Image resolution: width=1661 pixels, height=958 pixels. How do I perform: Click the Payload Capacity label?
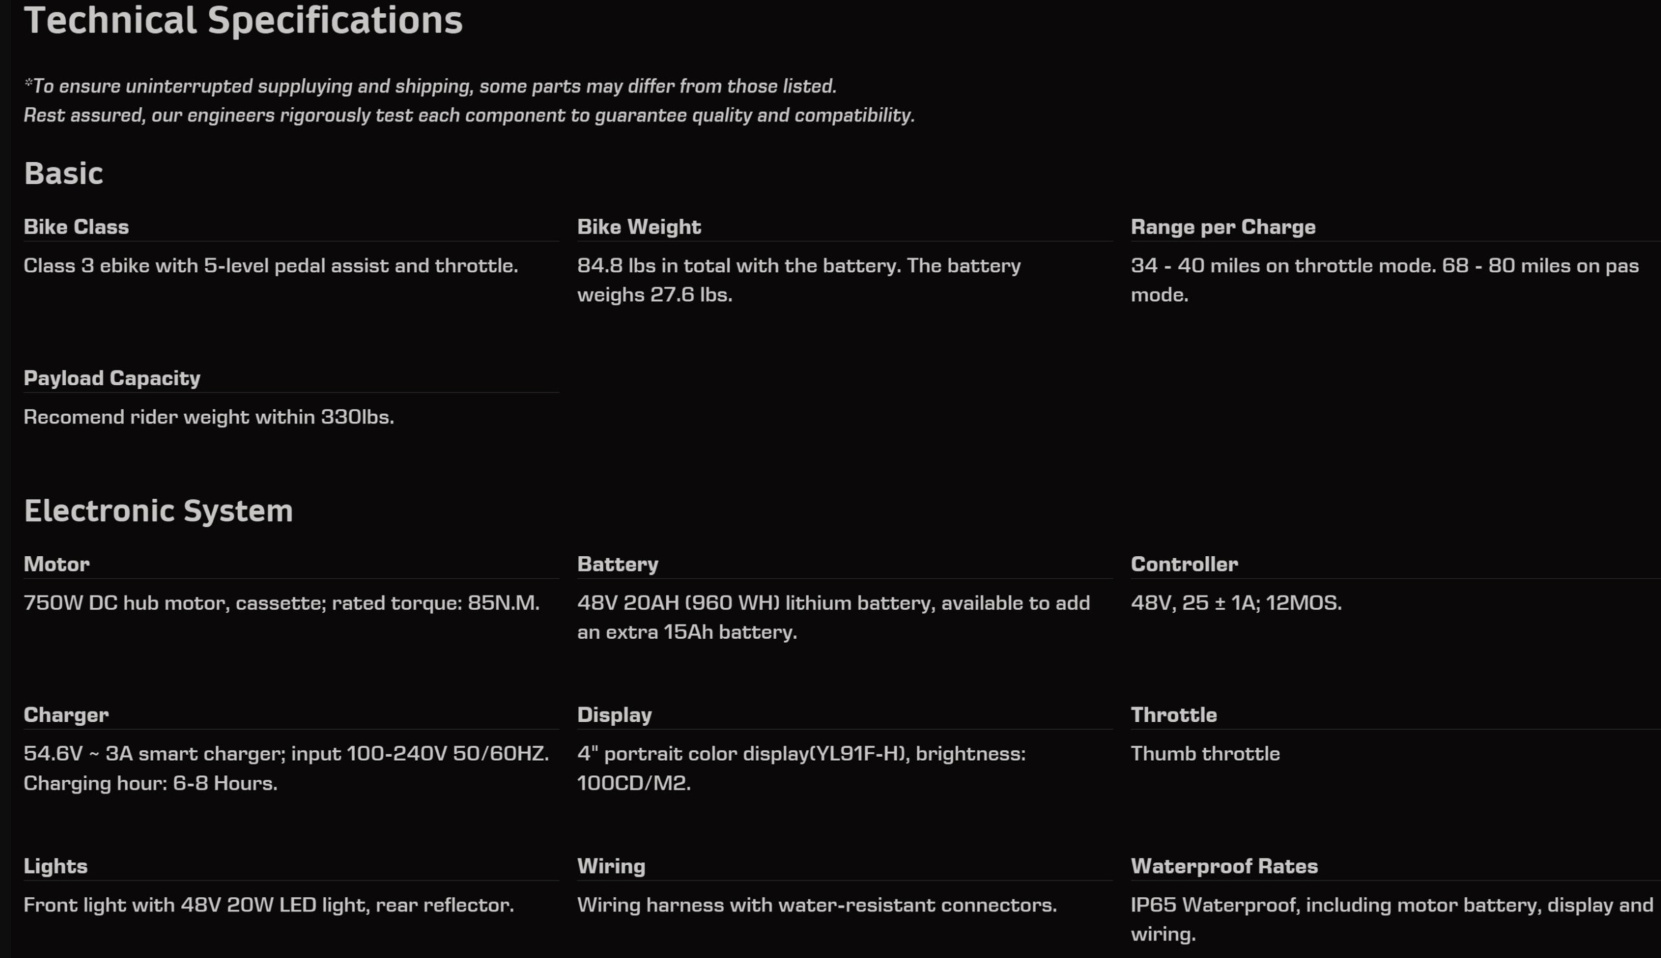coord(112,378)
